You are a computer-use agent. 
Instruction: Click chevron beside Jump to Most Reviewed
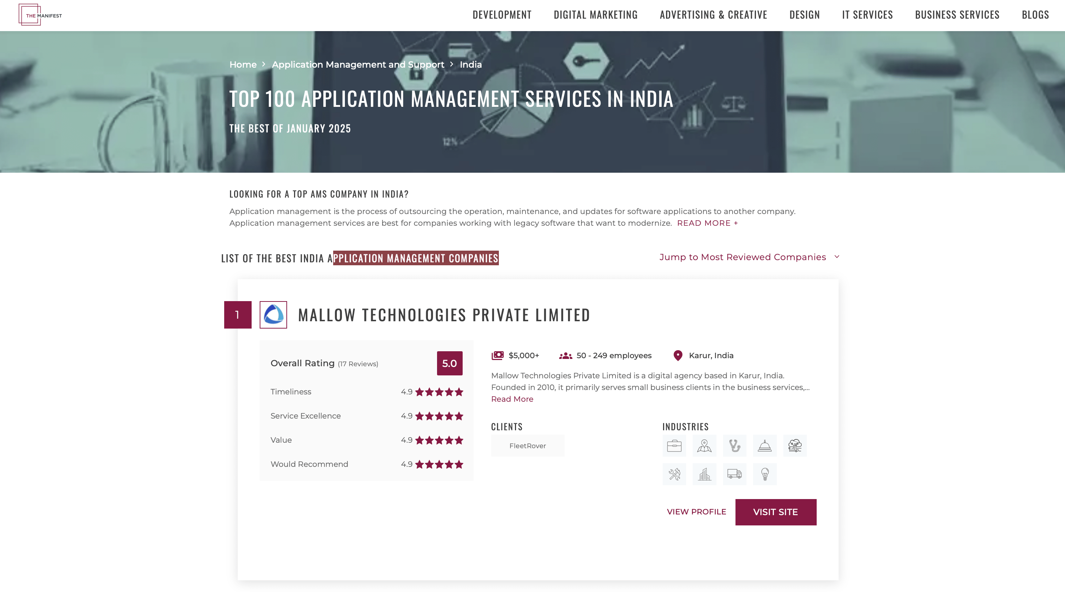(x=837, y=256)
